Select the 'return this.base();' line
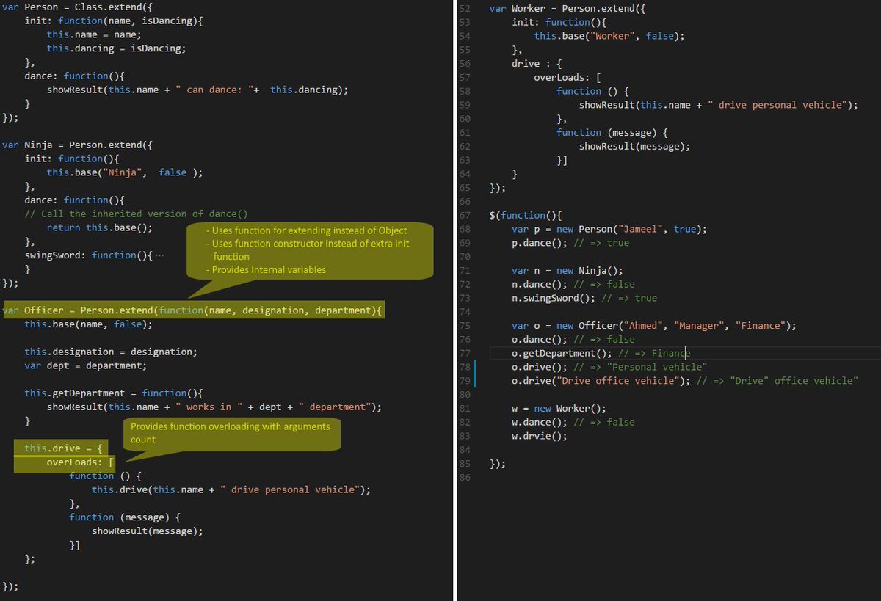The height and width of the screenshot is (601, 881). [100, 227]
